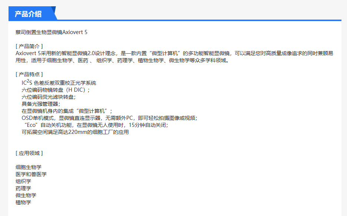Click the application field 植物学
The width and height of the screenshot is (347, 216).
coord(23,202)
